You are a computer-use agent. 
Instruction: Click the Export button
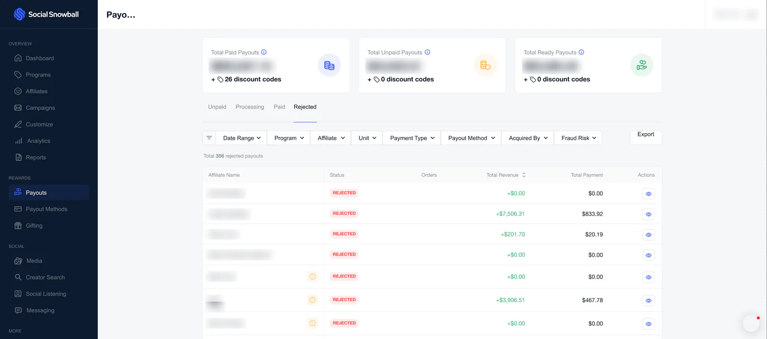coord(646,137)
